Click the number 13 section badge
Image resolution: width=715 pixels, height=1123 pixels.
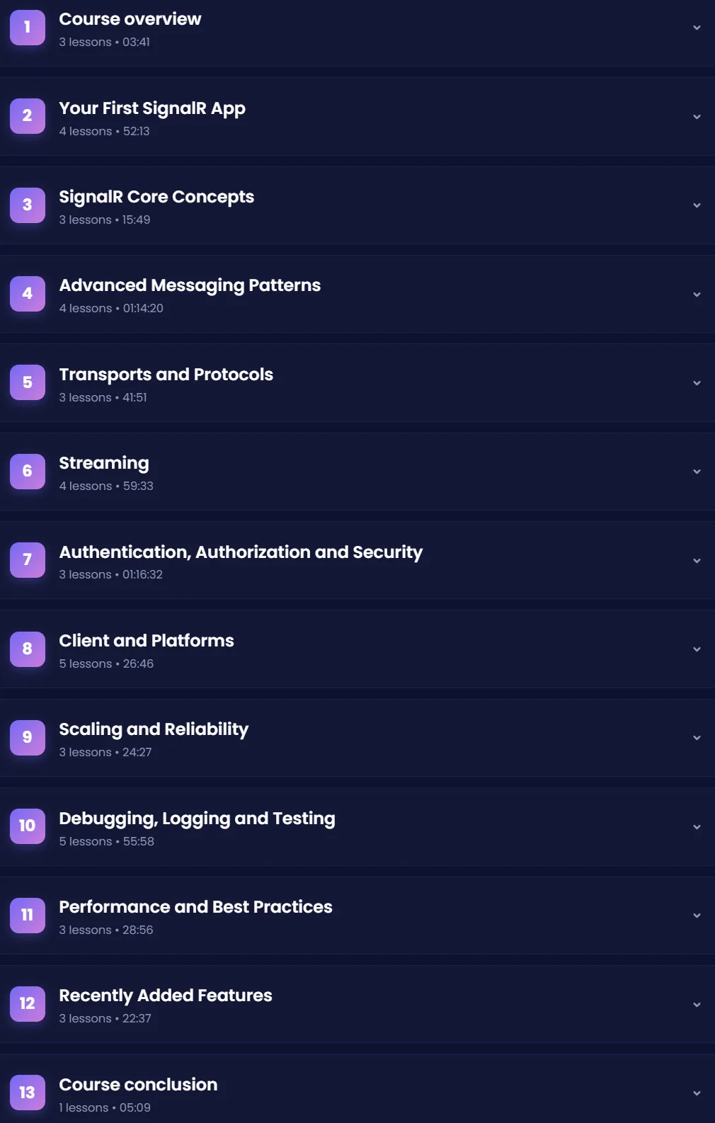pos(28,1093)
